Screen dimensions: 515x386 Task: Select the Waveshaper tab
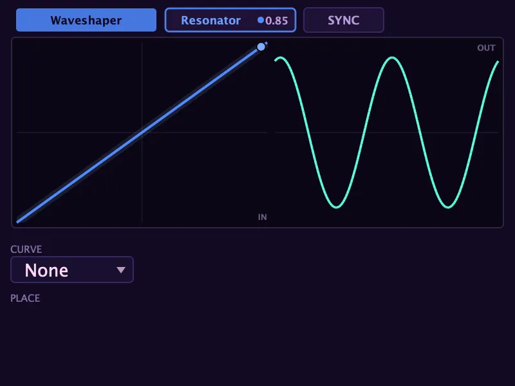click(x=86, y=20)
